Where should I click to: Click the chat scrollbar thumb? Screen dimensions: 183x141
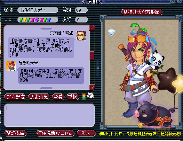click(x=92, y=56)
